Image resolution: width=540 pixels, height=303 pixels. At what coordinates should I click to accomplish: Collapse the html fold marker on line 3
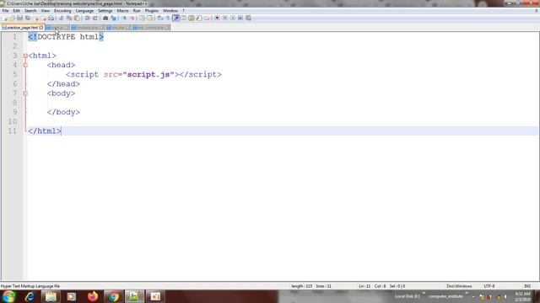(x=25, y=56)
